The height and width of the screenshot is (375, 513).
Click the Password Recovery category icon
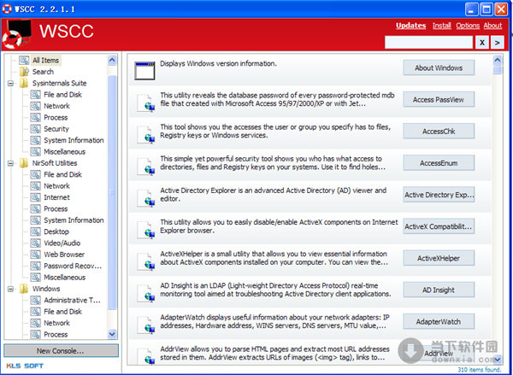(35, 266)
